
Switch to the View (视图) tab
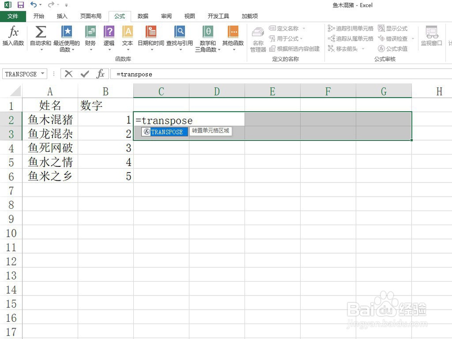[x=190, y=16]
